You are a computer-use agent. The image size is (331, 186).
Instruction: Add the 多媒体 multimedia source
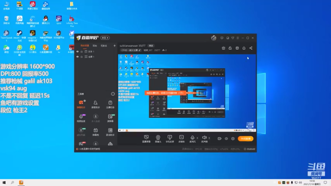tap(181, 139)
